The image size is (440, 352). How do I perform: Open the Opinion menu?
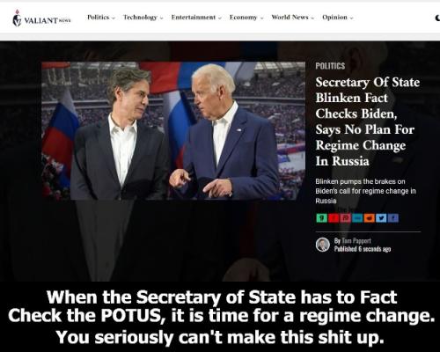[337, 18]
